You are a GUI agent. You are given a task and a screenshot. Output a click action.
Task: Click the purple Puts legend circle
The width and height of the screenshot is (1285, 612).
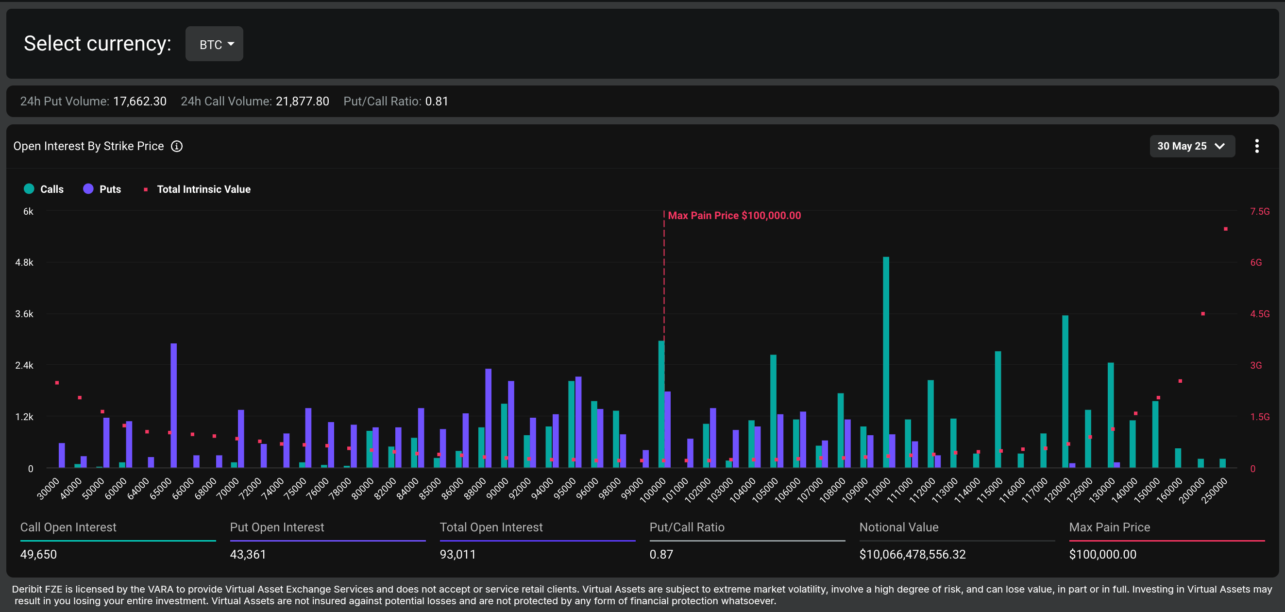coord(88,188)
